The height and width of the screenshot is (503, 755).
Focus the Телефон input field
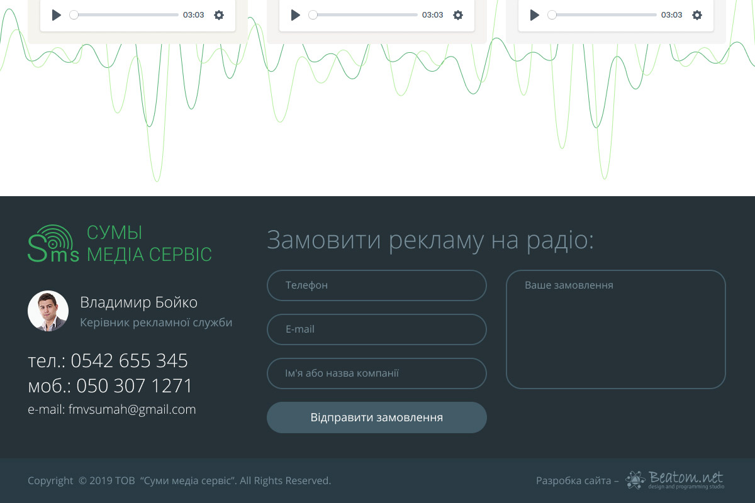[376, 285]
